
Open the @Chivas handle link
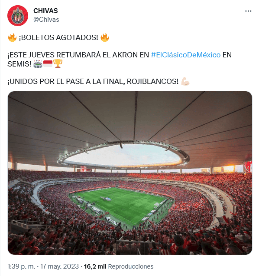[x=46, y=20]
